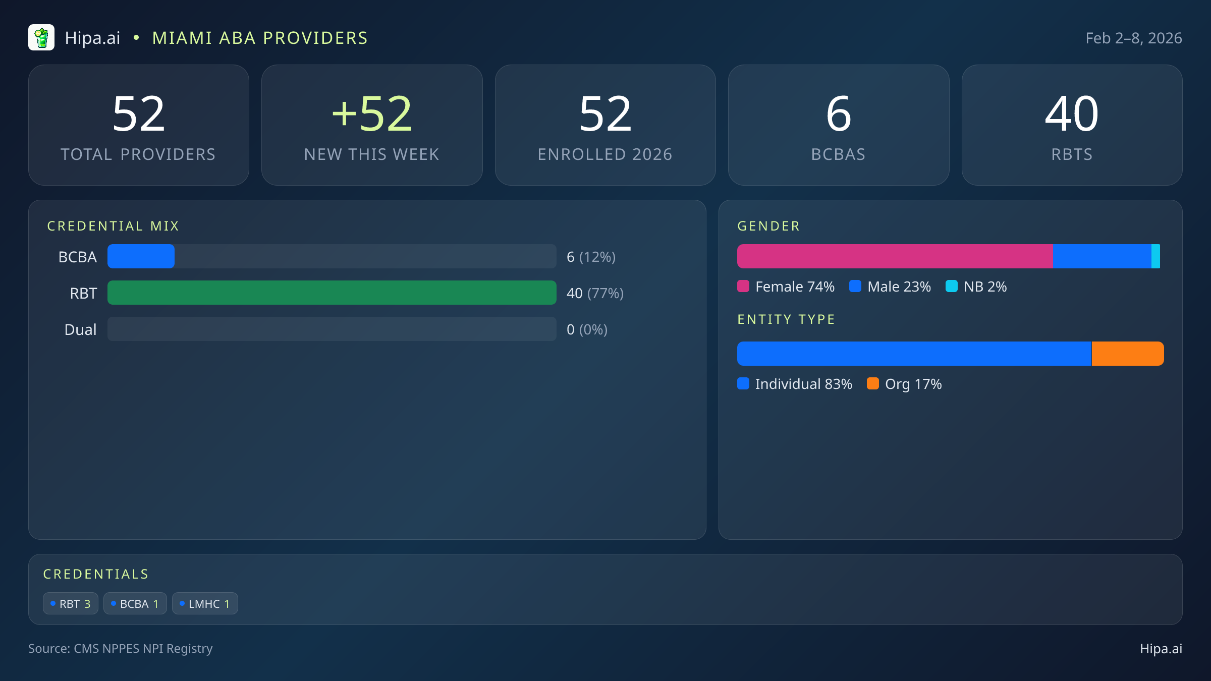The width and height of the screenshot is (1211, 681).
Task: Click the orange Org entity bar segment
Action: tap(1127, 354)
